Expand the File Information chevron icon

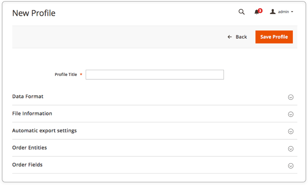pos(291,114)
